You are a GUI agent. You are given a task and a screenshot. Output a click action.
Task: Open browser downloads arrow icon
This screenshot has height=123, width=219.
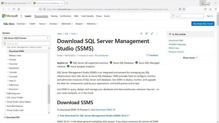click(x=210, y=9)
